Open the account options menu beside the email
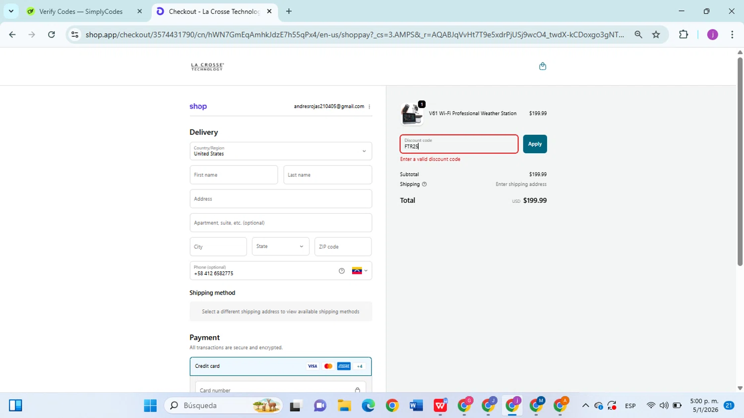Image resolution: width=744 pixels, height=418 pixels. click(370, 107)
